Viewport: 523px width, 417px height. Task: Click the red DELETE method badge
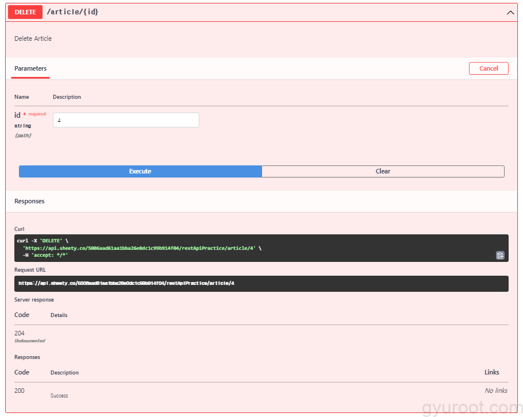[x=25, y=12]
